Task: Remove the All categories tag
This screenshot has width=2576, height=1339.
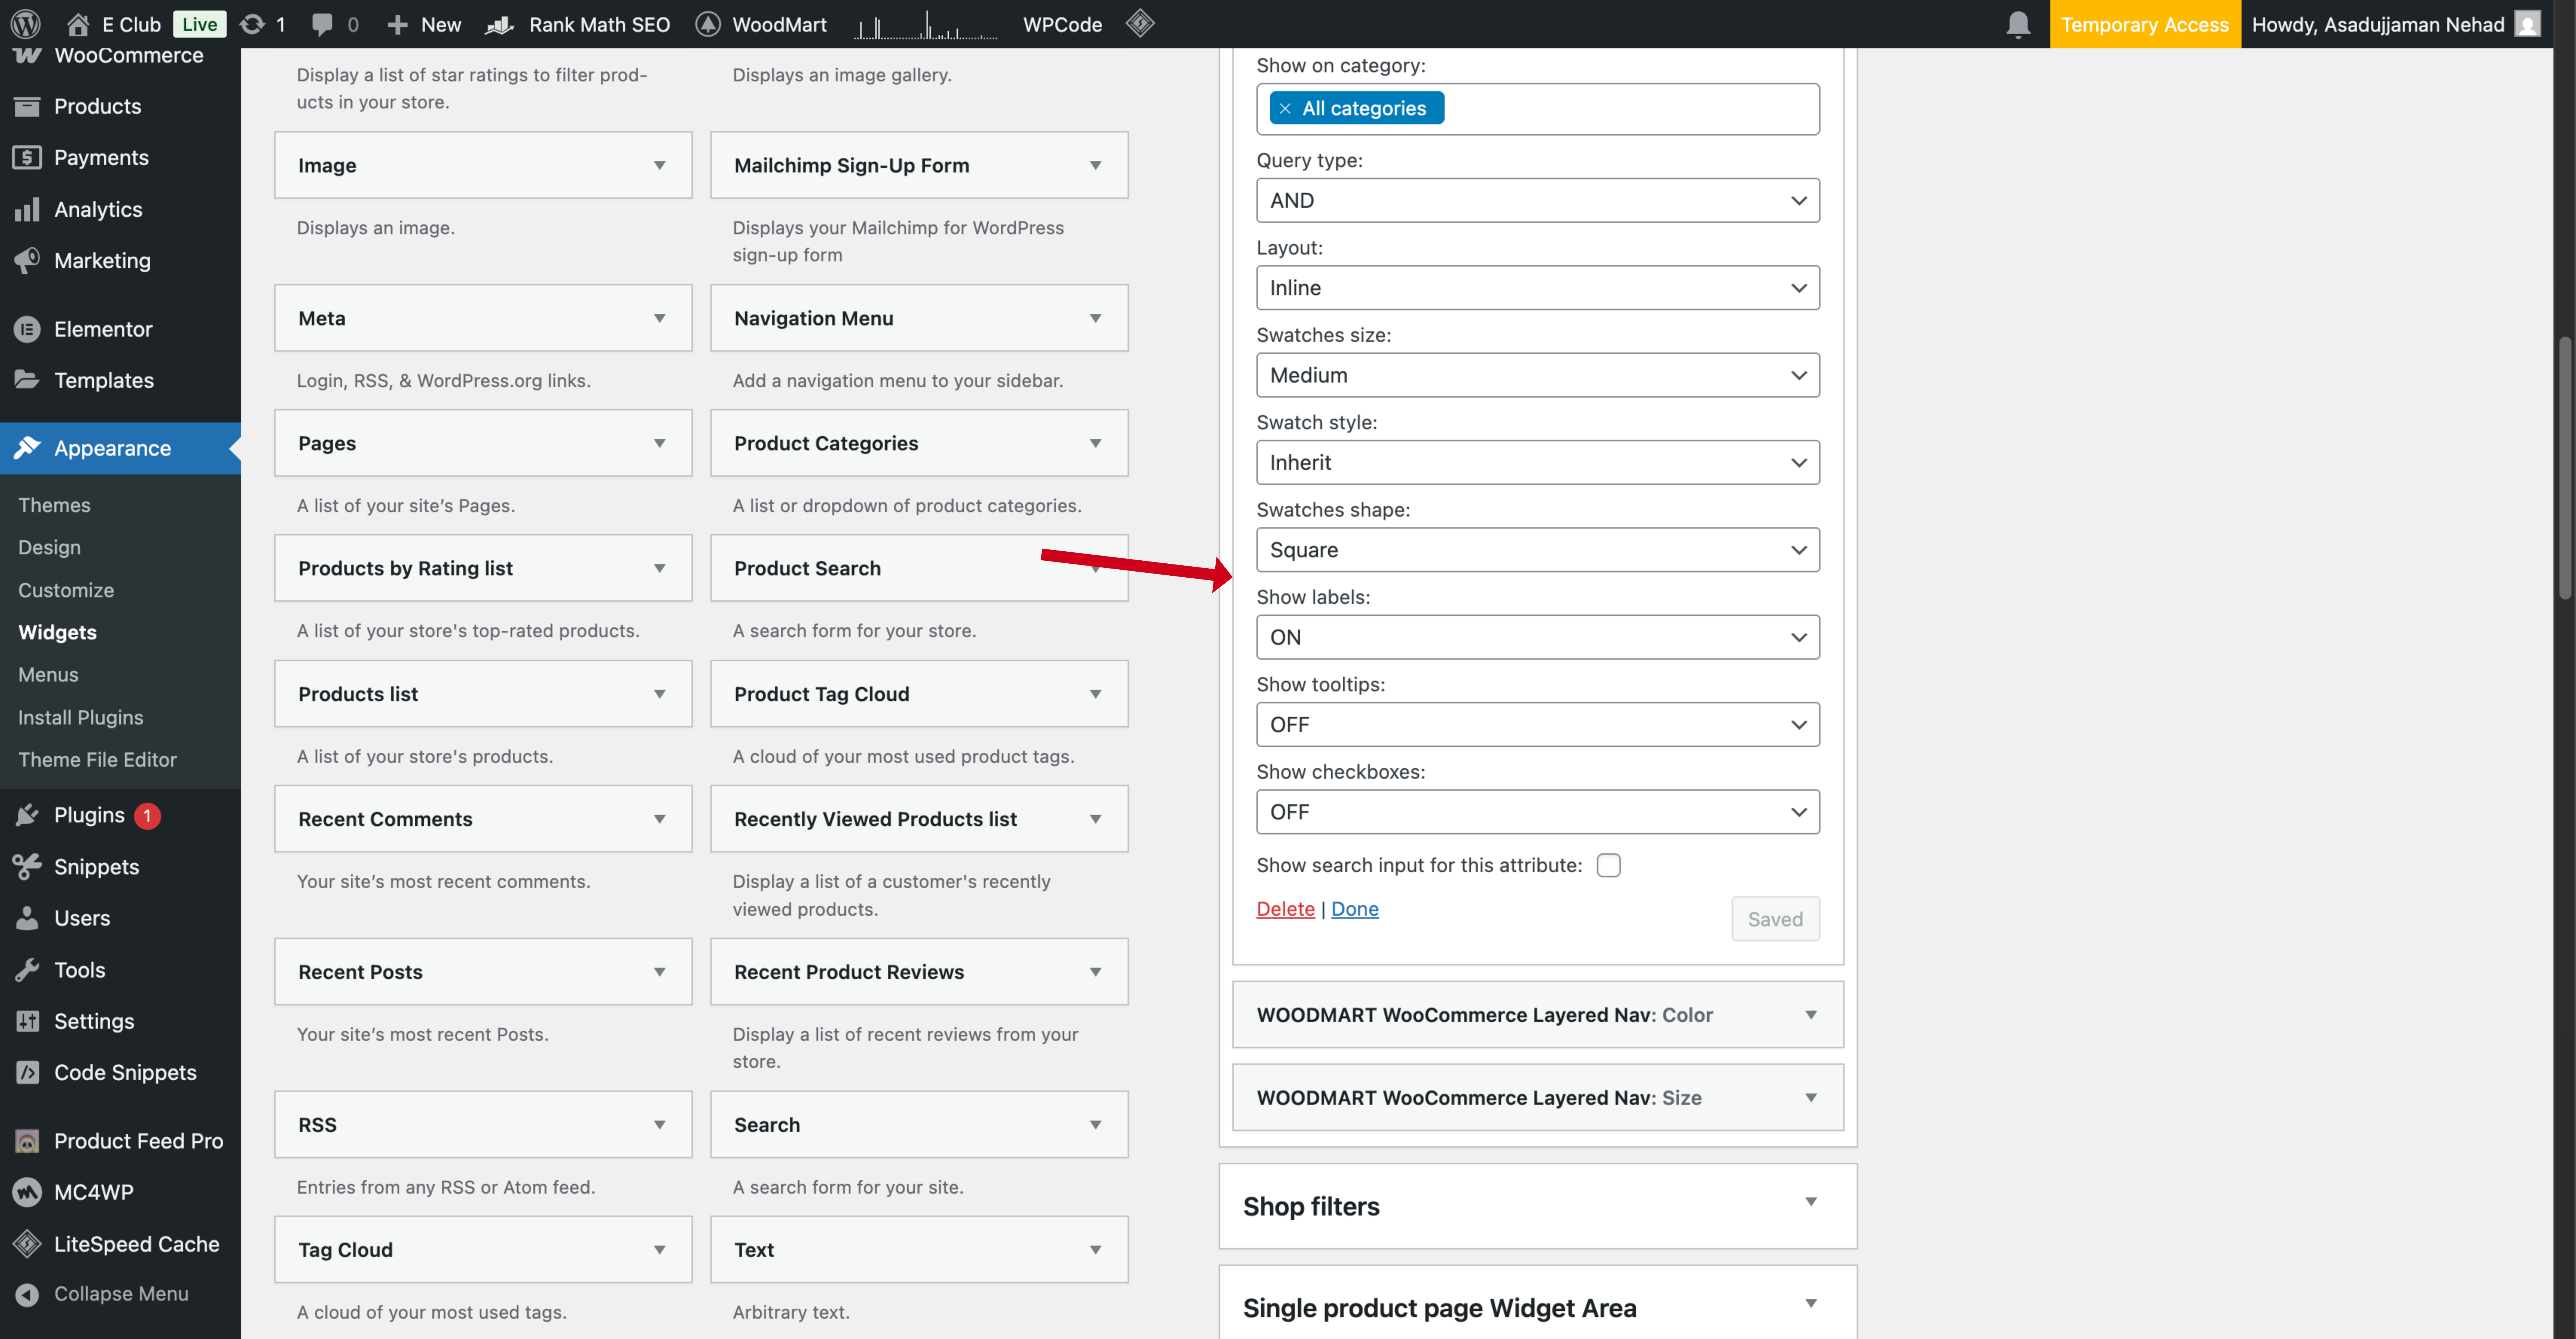Action: click(1285, 108)
